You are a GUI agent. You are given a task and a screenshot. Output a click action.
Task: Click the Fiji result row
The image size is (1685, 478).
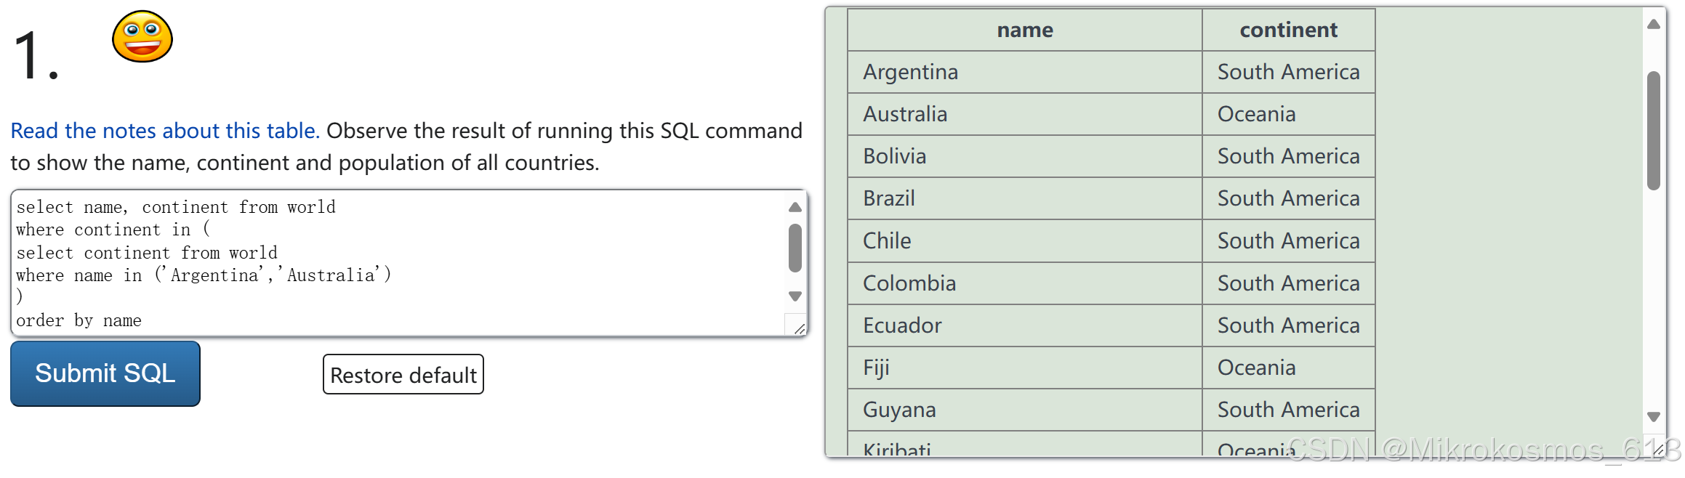pyautogui.click(x=1024, y=368)
